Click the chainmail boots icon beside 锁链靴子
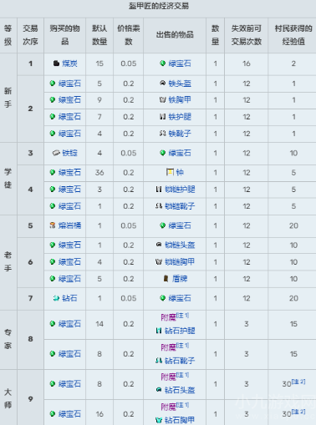 click(159, 206)
